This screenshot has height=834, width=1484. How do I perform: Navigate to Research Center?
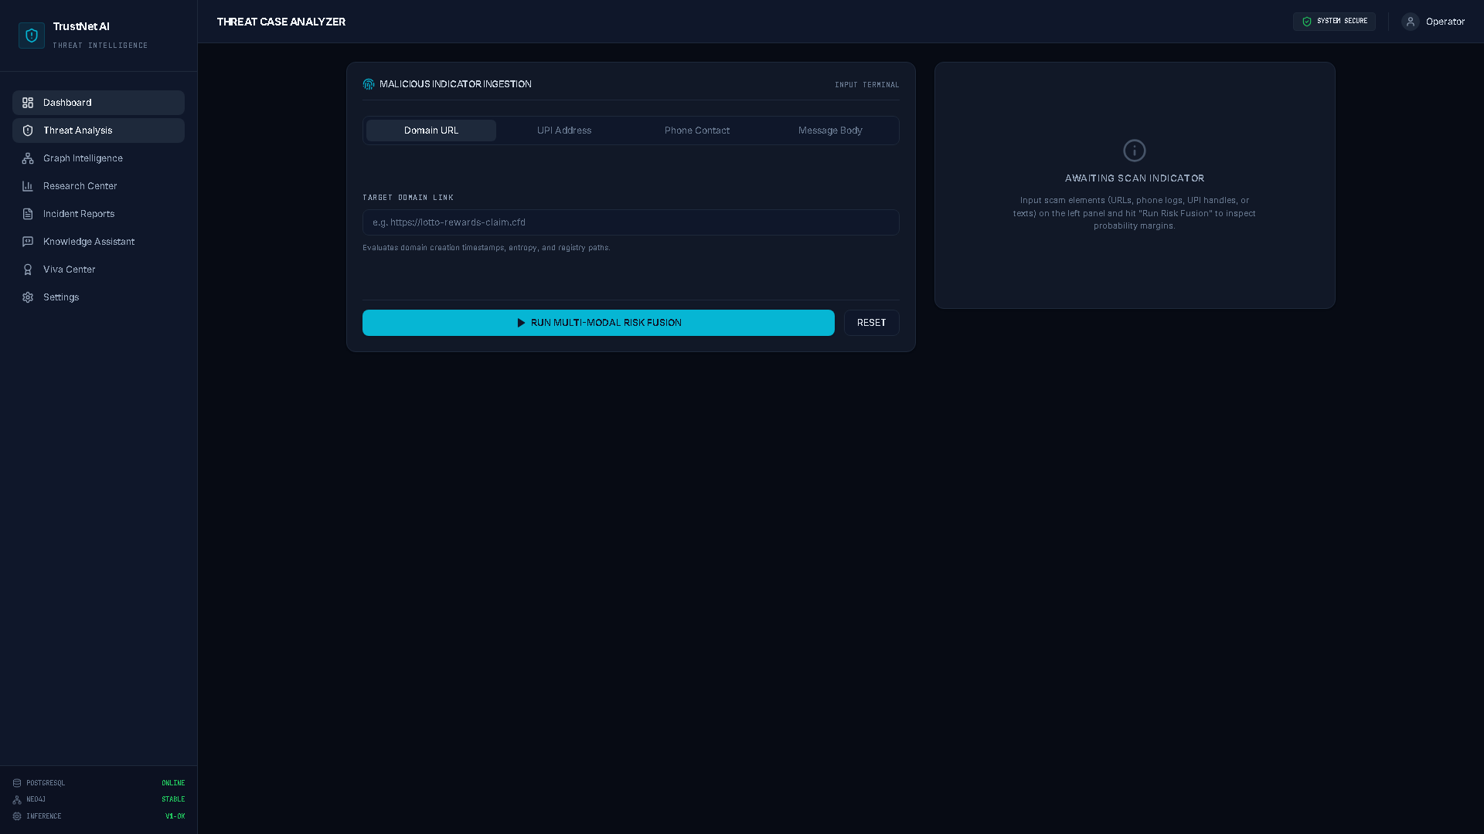click(x=98, y=186)
